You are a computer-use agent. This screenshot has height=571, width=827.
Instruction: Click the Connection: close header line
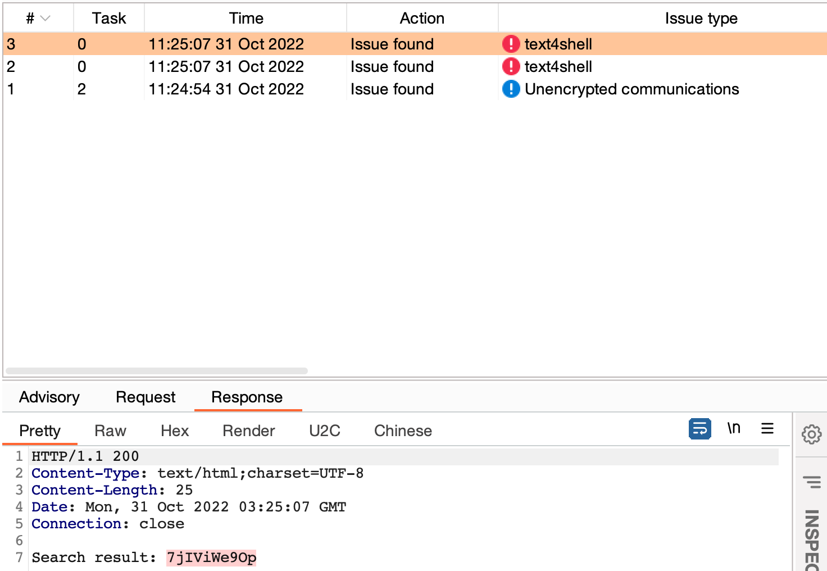tap(108, 524)
